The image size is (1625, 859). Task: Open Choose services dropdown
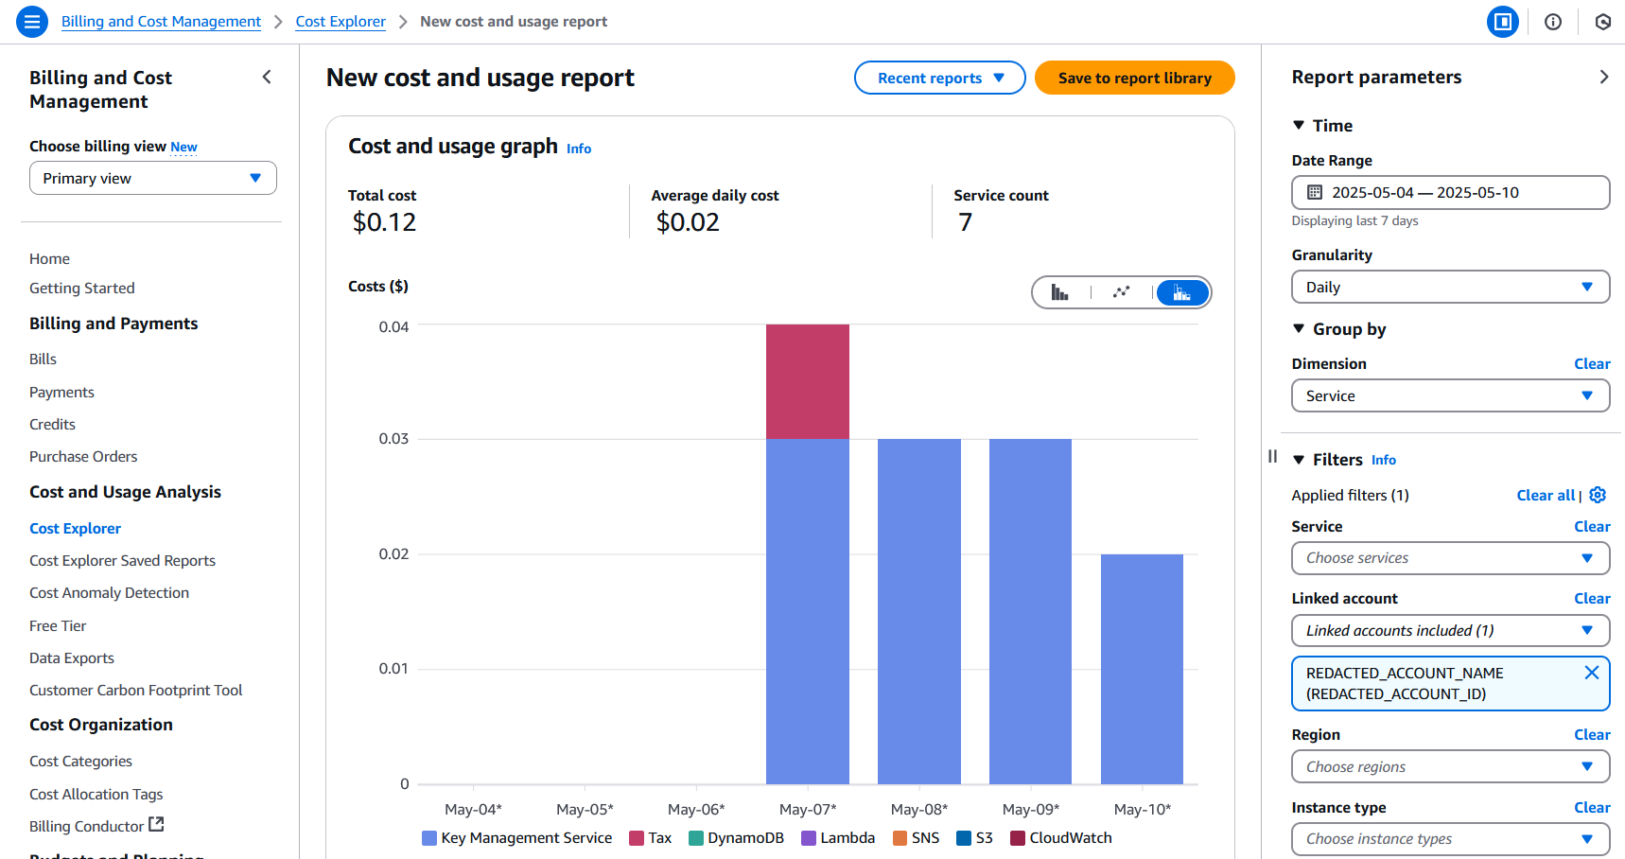1451,558
